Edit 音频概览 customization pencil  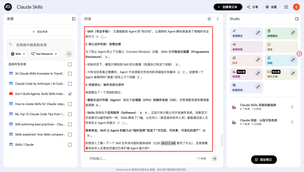click(x=258, y=33)
